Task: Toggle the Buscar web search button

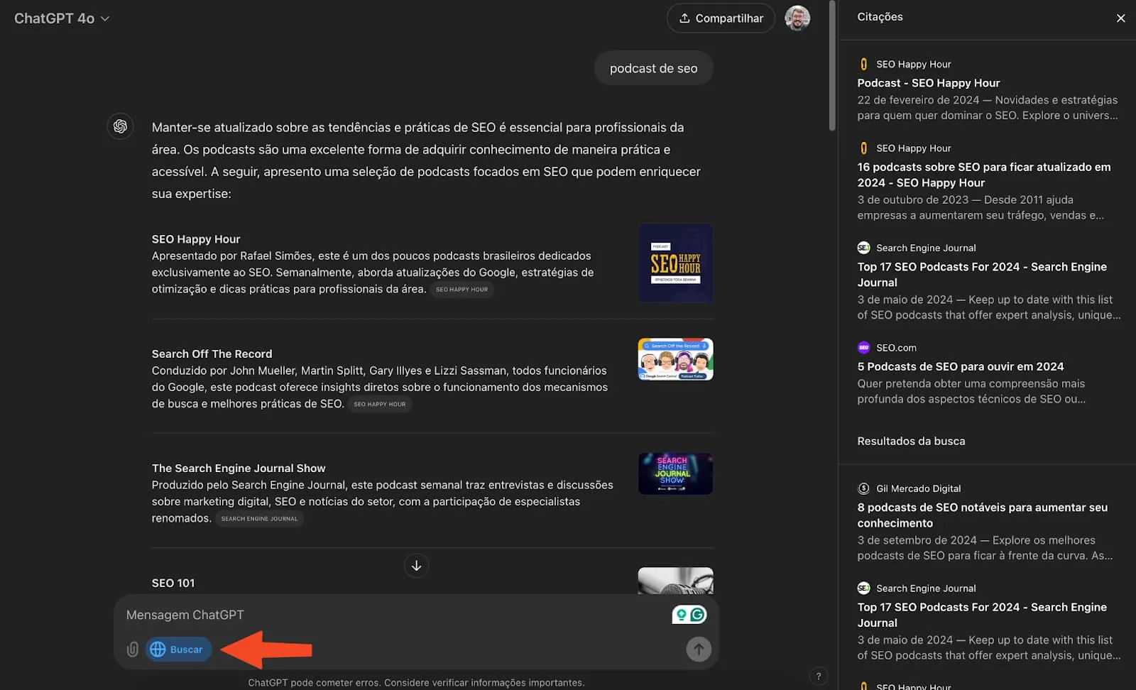Action: pyautogui.click(x=178, y=650)
